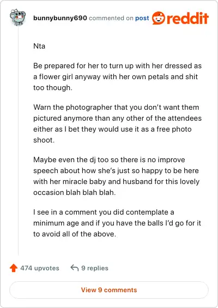Click the View 9 comments button

[x=109, y=290]
